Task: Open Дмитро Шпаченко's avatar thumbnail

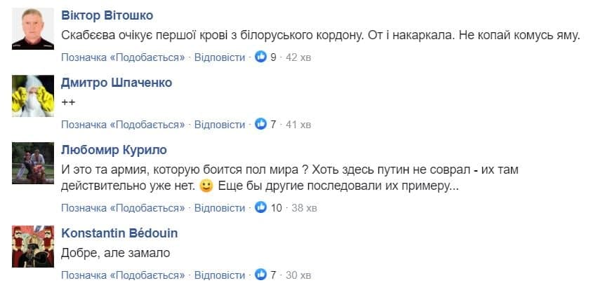Action: [33, 95]
